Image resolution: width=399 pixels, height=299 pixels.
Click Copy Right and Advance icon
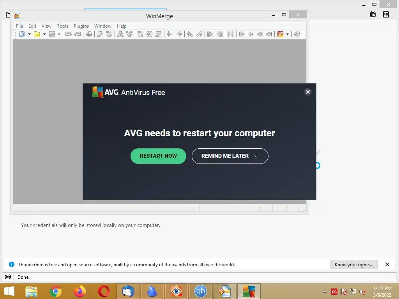(190, 34)
